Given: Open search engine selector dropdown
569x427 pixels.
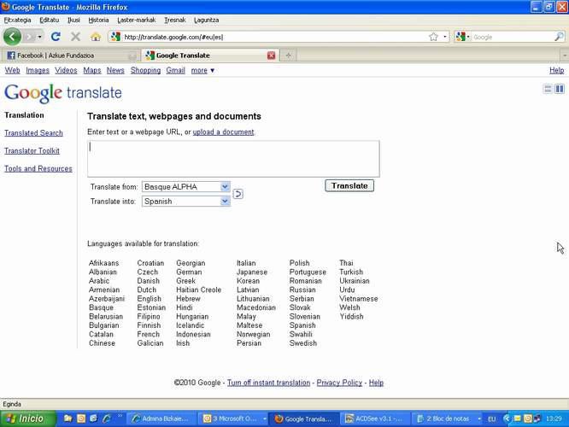Looking at the screenshot, I should pos(463,37).
